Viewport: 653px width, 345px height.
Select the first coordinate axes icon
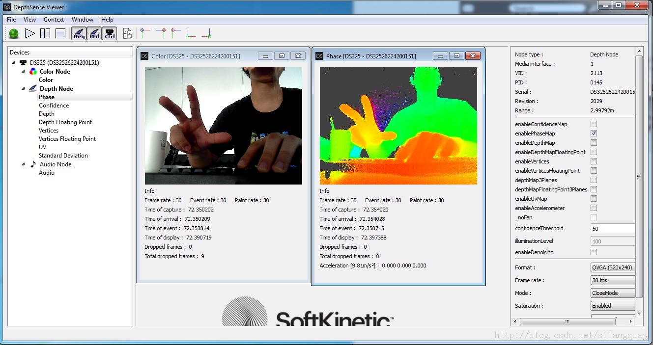tap(144, 33)
